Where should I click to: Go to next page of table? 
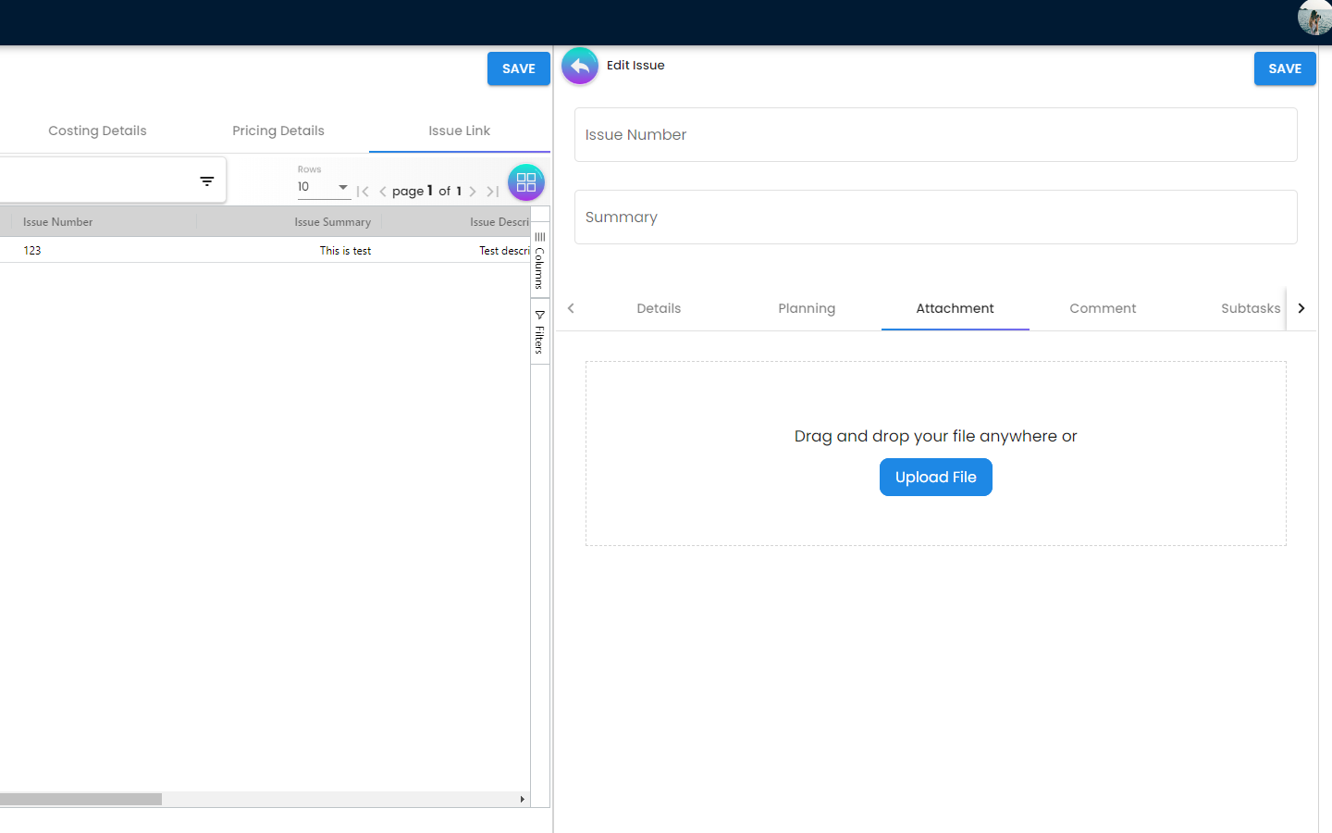(473, 192)
